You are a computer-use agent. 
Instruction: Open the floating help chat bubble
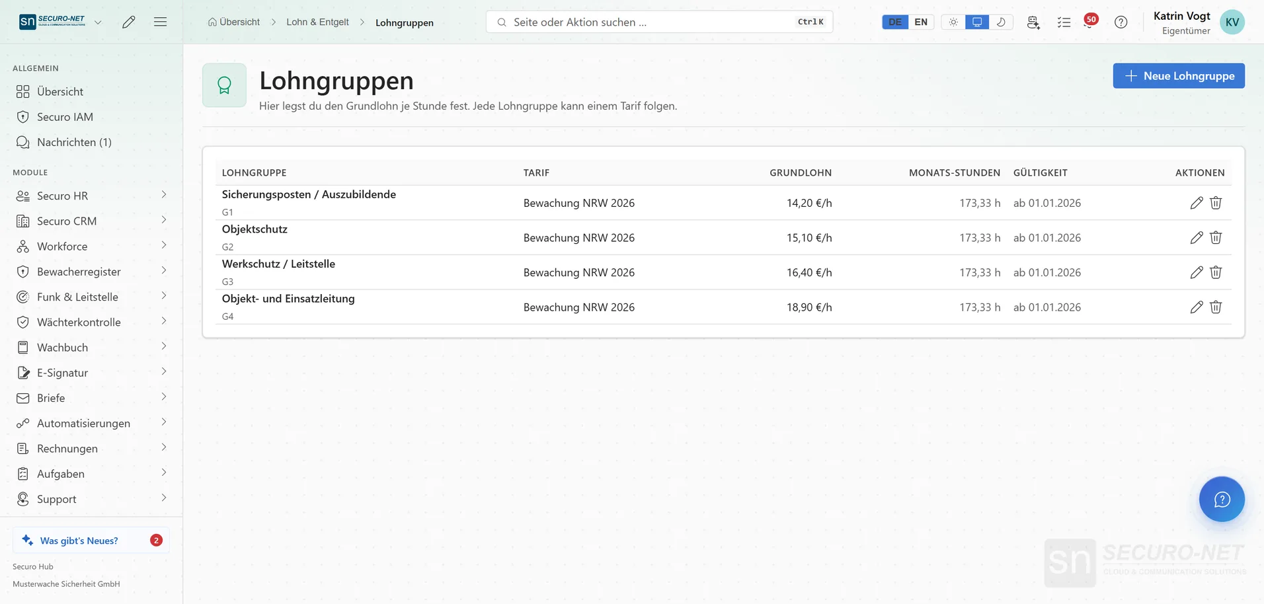coord(1222,499)
